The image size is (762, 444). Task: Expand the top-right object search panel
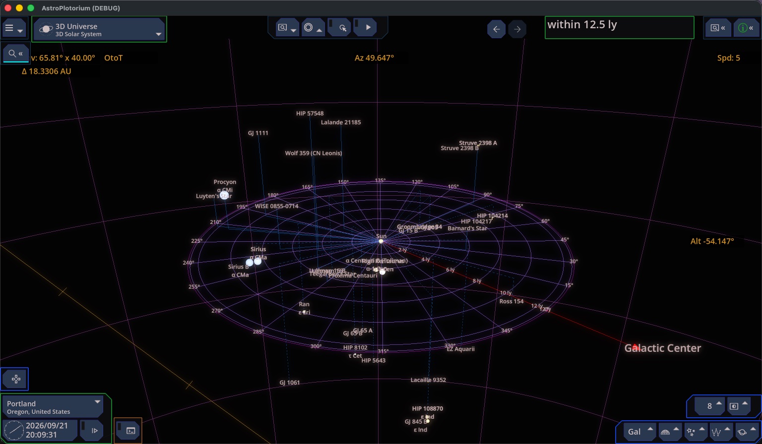[x=718, y=28]
